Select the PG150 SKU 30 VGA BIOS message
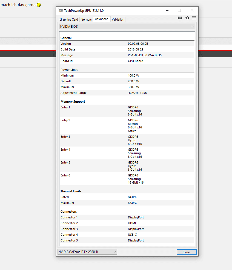Viewport: 232px width, 270px height. point(145,55)
